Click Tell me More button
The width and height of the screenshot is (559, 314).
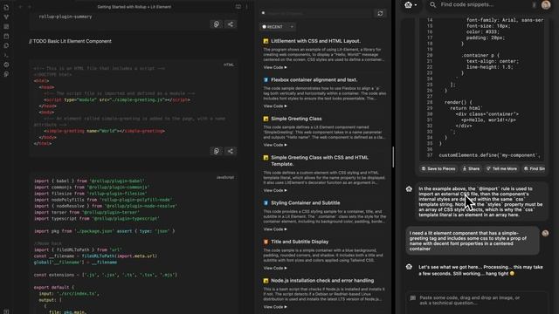click(501, 168)
